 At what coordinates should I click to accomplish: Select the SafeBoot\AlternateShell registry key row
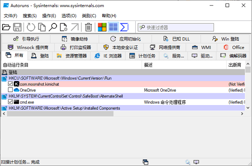click(123, 96)
